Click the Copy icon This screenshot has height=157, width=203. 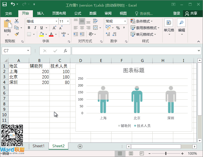pos(17,28)
